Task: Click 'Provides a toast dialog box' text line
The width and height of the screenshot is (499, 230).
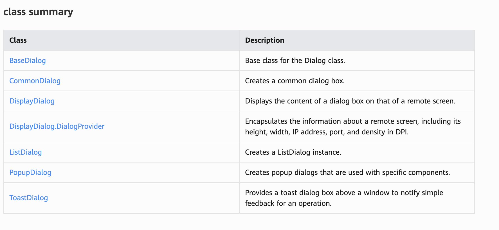Action: pos(344,193)
